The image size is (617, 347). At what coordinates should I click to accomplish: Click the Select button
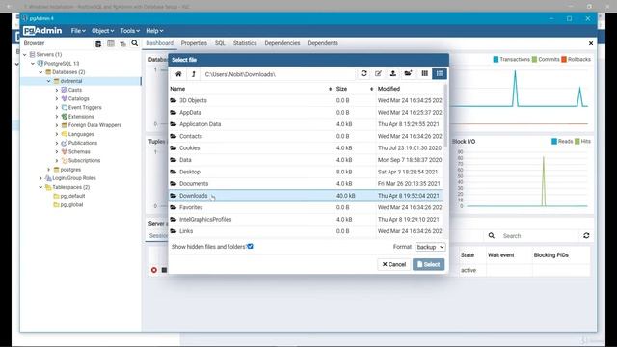point(428,264)
